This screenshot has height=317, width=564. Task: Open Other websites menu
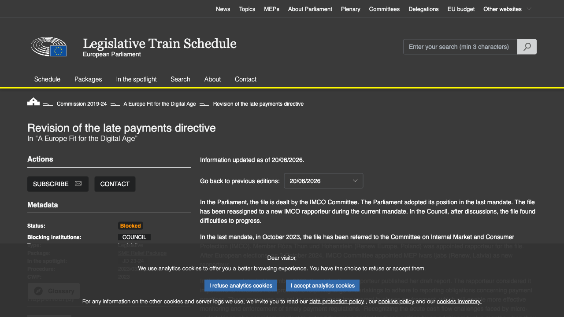click(x=502, y=9)
